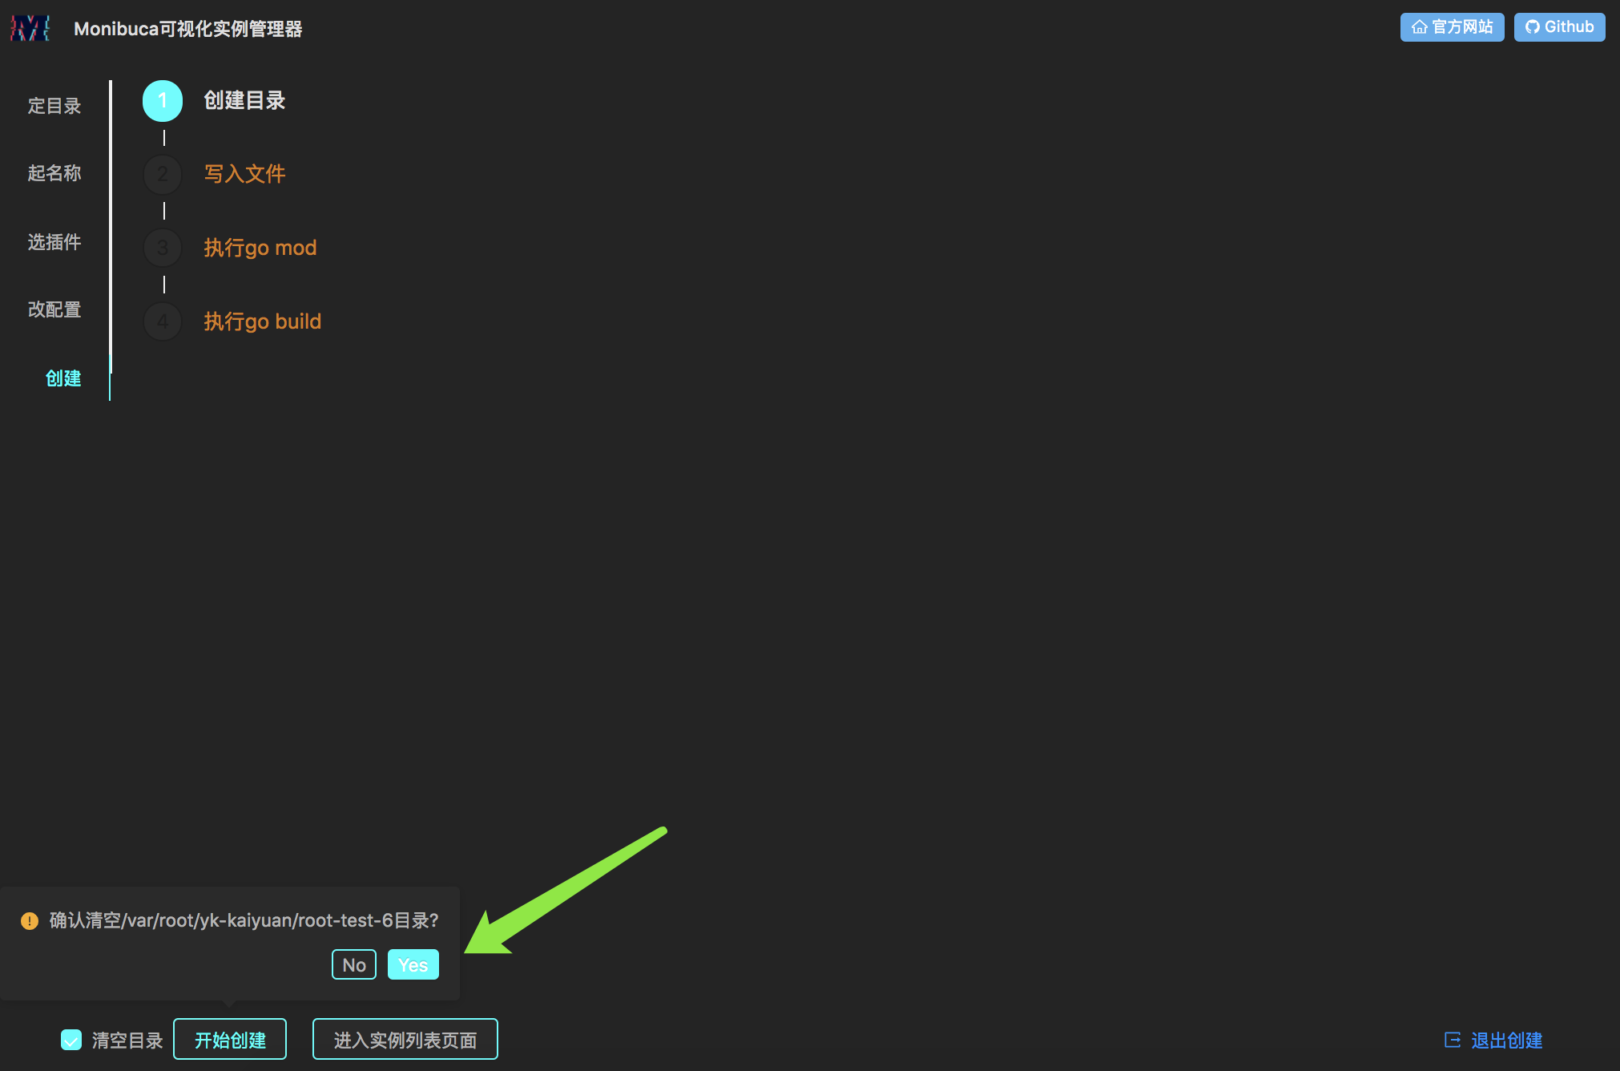Go to the 选插件 tab

[54, 242]
